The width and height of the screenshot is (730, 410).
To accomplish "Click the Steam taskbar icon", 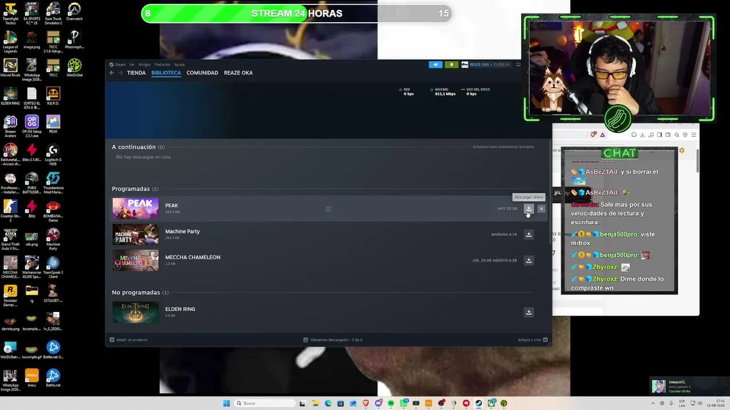I will (x=478, y=403).
